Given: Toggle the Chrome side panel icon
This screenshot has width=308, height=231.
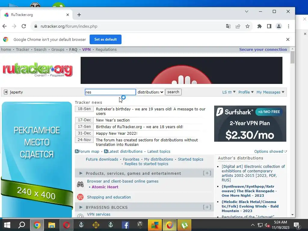Looking at the screenshot, I should [x=269, y=26].
